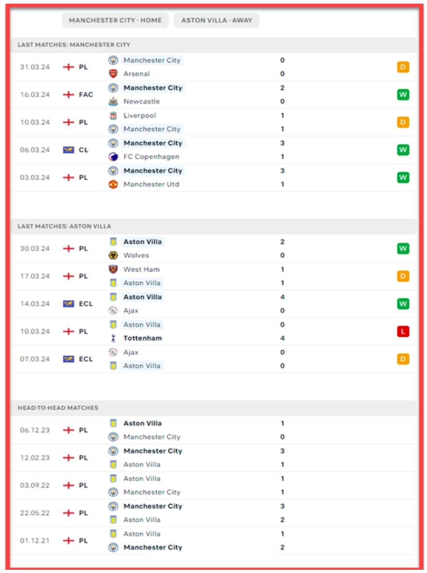Click the Manchester Utd crest icon
The width and height of the screenshot is (427, 573).
pos(113,184)
